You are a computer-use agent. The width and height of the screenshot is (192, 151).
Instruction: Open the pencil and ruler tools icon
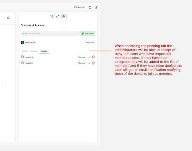52,16
